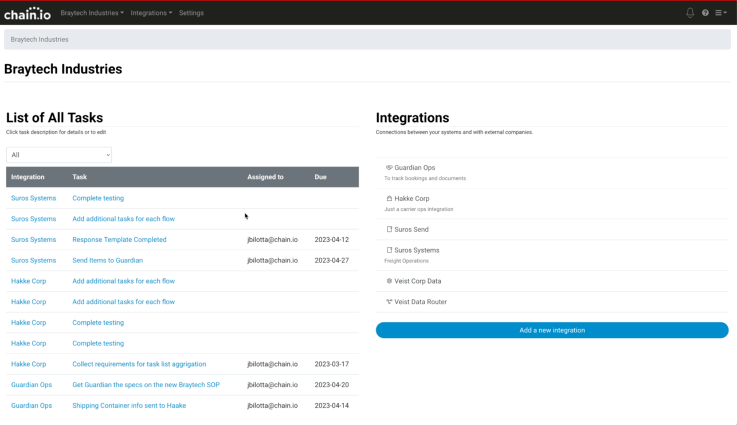Click Suros Systems in Response Template Completed row
This screenshot has width=737, height=425.
pyautogui.click(x=33, y=239)
